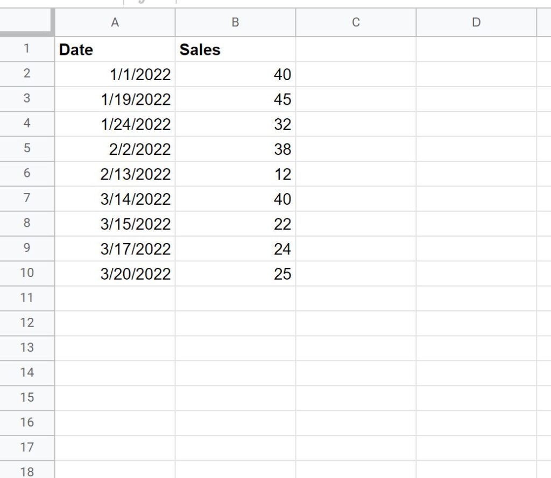Select column B header

235,22
